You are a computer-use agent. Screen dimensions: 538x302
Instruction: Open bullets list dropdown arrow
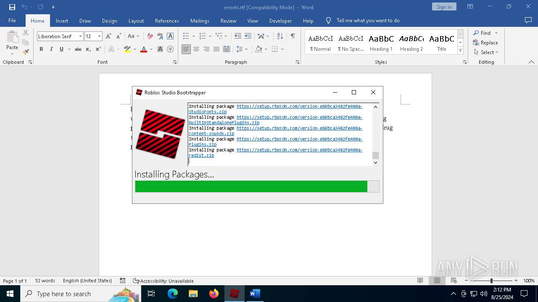tap(193, 36)
